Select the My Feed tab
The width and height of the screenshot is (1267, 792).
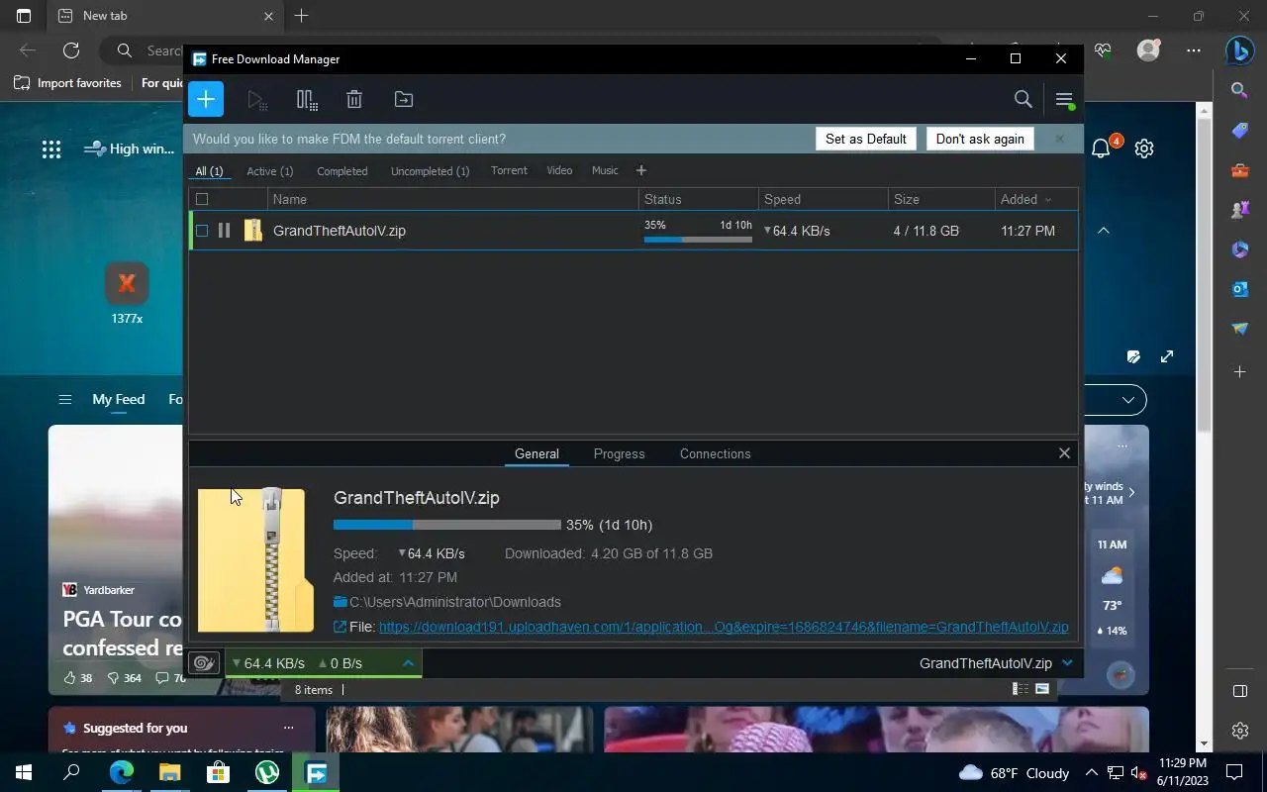[x=119, y=399]
